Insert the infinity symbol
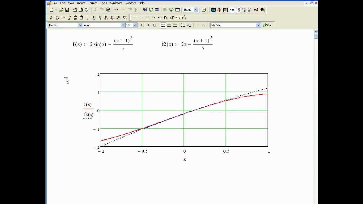Image resolution: width=363 pixels, height=204 pixels. coord(63,18)
